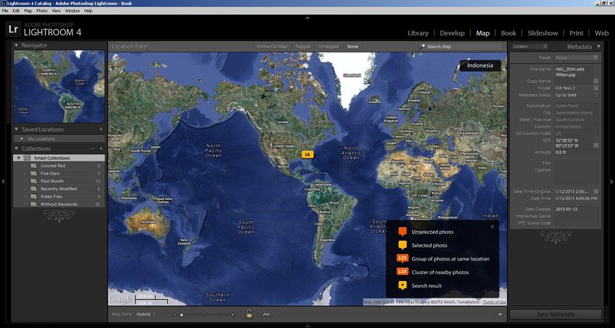This screenshot has height=328, width=615.
Task: Filter location by Tagged photos
Action: 303,46
